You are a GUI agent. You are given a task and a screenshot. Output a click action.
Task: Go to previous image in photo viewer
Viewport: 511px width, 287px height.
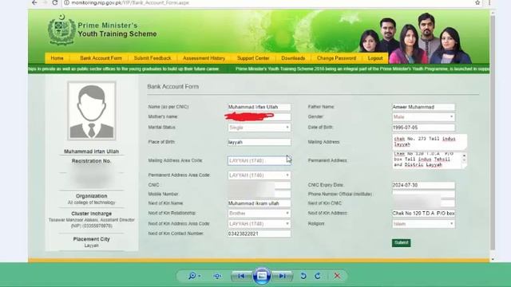[x=241, y=276]
